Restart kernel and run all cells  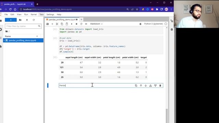[x=86, y=24]
